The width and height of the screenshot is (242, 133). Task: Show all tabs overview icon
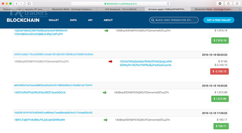(237, 3)
